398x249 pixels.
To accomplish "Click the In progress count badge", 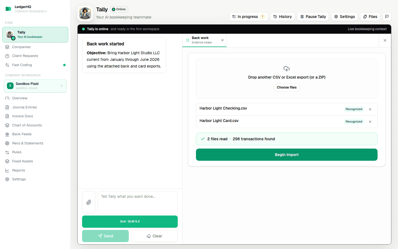I will [263, 17].
